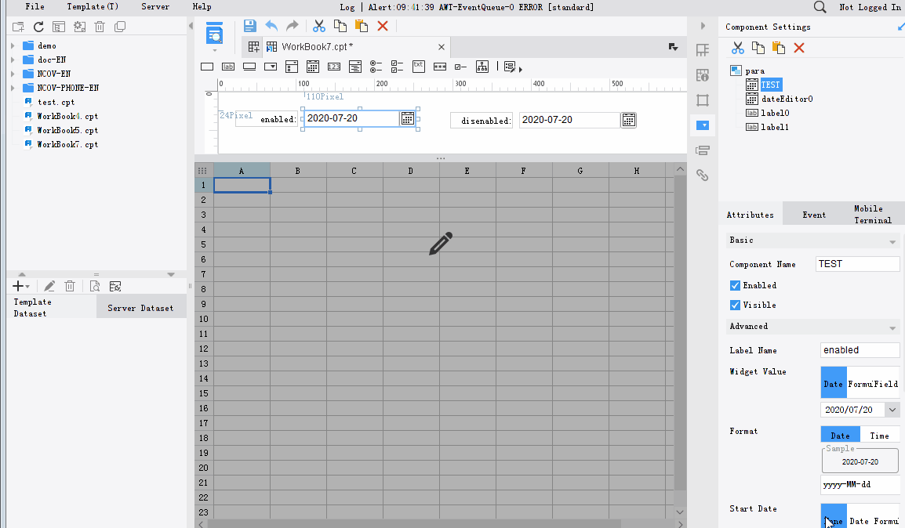Select the Number (123) widget icon
Viewport: 905px width, 528px height.
pyautogui.click(x=333, y=67)
